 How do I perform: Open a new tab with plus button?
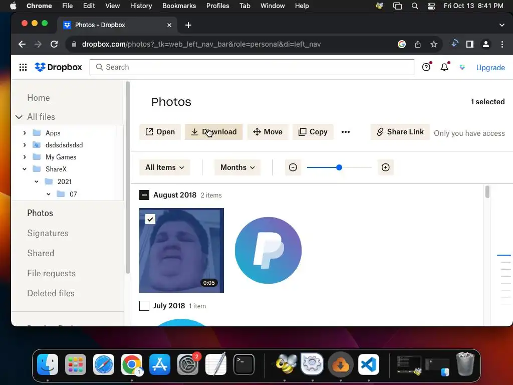188,25
